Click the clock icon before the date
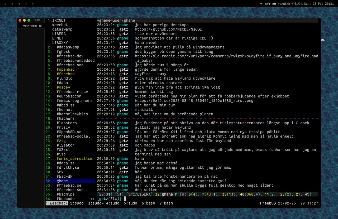 point(302,4)
